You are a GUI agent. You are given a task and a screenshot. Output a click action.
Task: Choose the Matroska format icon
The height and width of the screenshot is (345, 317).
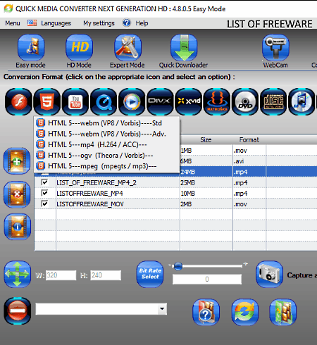(x=217, y=101)
